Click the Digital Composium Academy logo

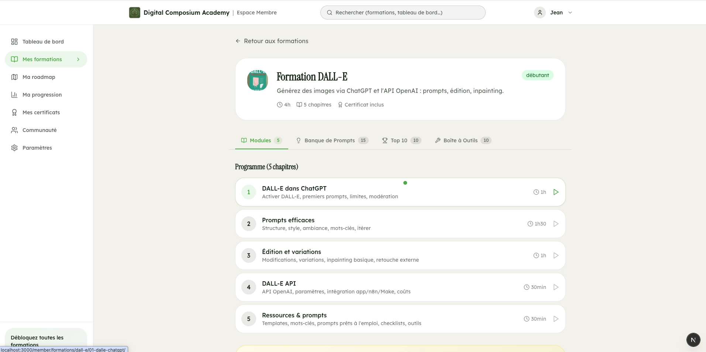pyautogui.click(x=134, y=12)
